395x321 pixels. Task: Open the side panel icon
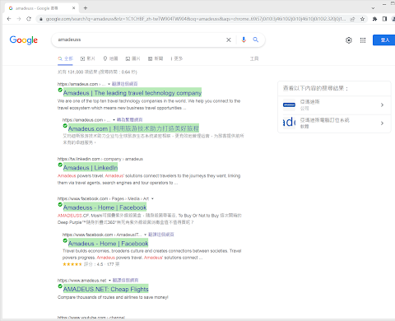coord(384,19)
